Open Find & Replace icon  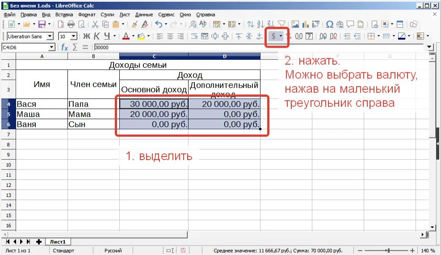tap(193, 25)
